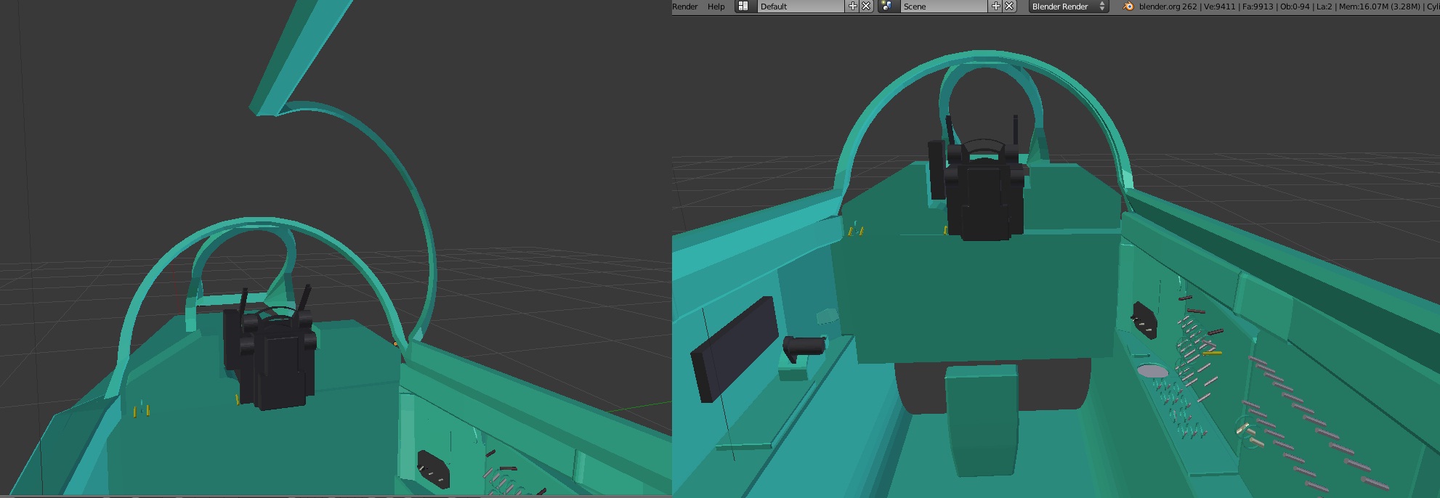This screenshot has width=1440, height=498.
Task: Click the Fa:9913 face count text
Action: tap(1258, 7)
